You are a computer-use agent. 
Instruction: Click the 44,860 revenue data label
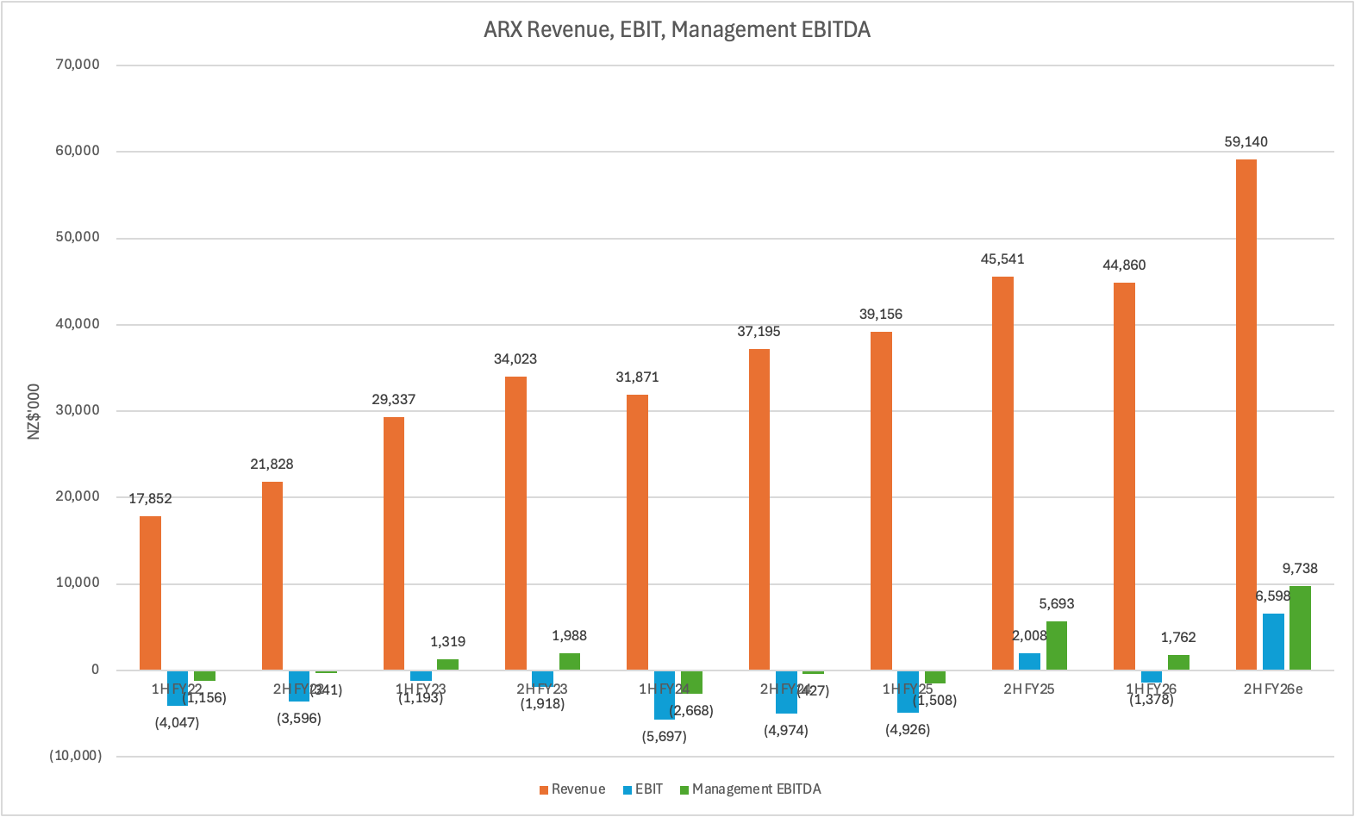coord(1124,265)
